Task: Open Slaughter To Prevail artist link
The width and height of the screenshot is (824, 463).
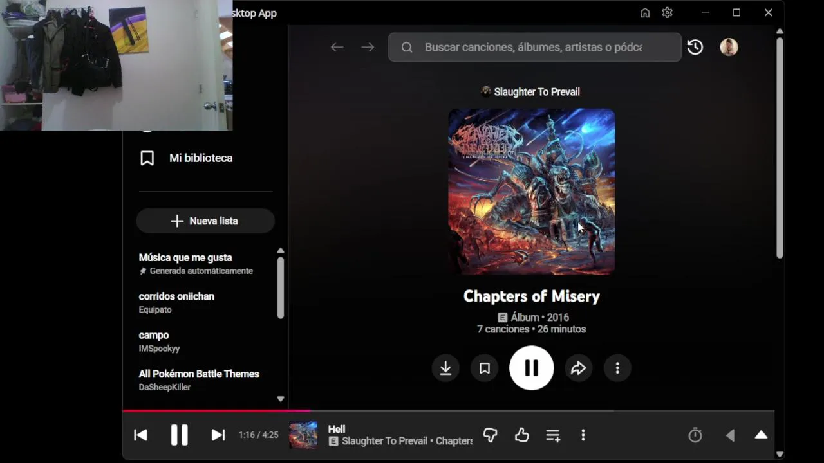Action: [536, 92]
